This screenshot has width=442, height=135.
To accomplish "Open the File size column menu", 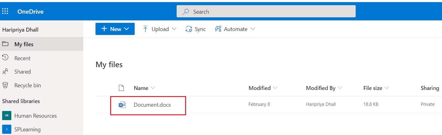I will (x=376, y=88).
